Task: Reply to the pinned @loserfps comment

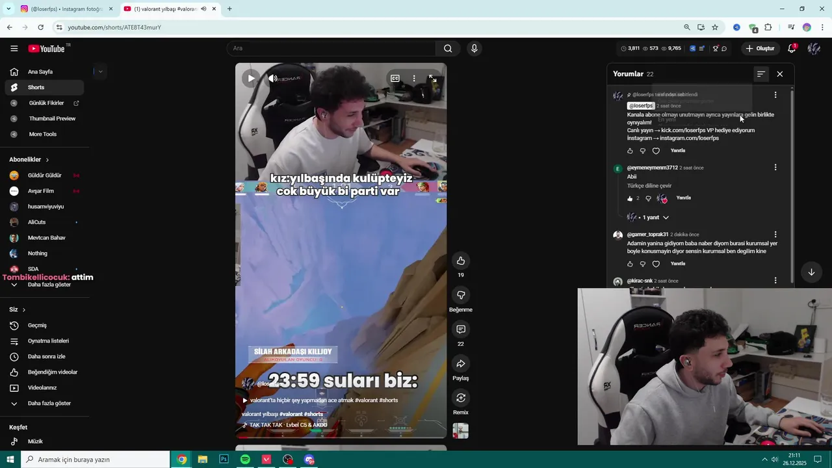Action: coord(678,151)
